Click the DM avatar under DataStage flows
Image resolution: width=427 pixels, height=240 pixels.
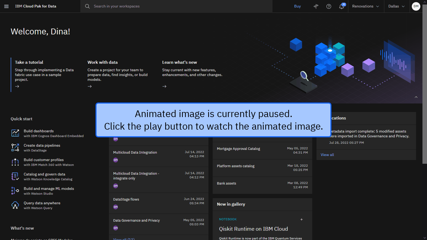[x=116, y=207]
